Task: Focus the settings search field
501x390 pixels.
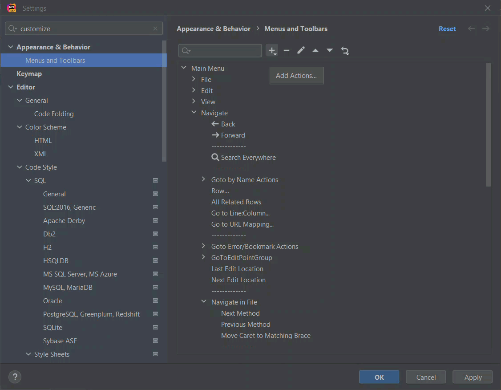Action: (x=84, y=28)
